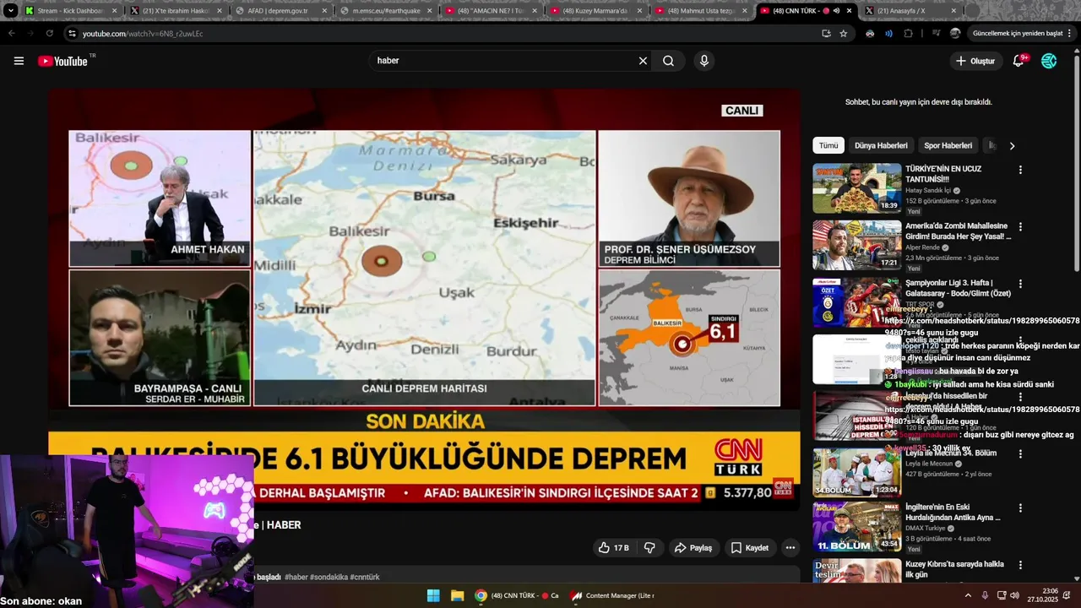Switch to the Stream - Kick Dashboard tab

coord(71,11)
